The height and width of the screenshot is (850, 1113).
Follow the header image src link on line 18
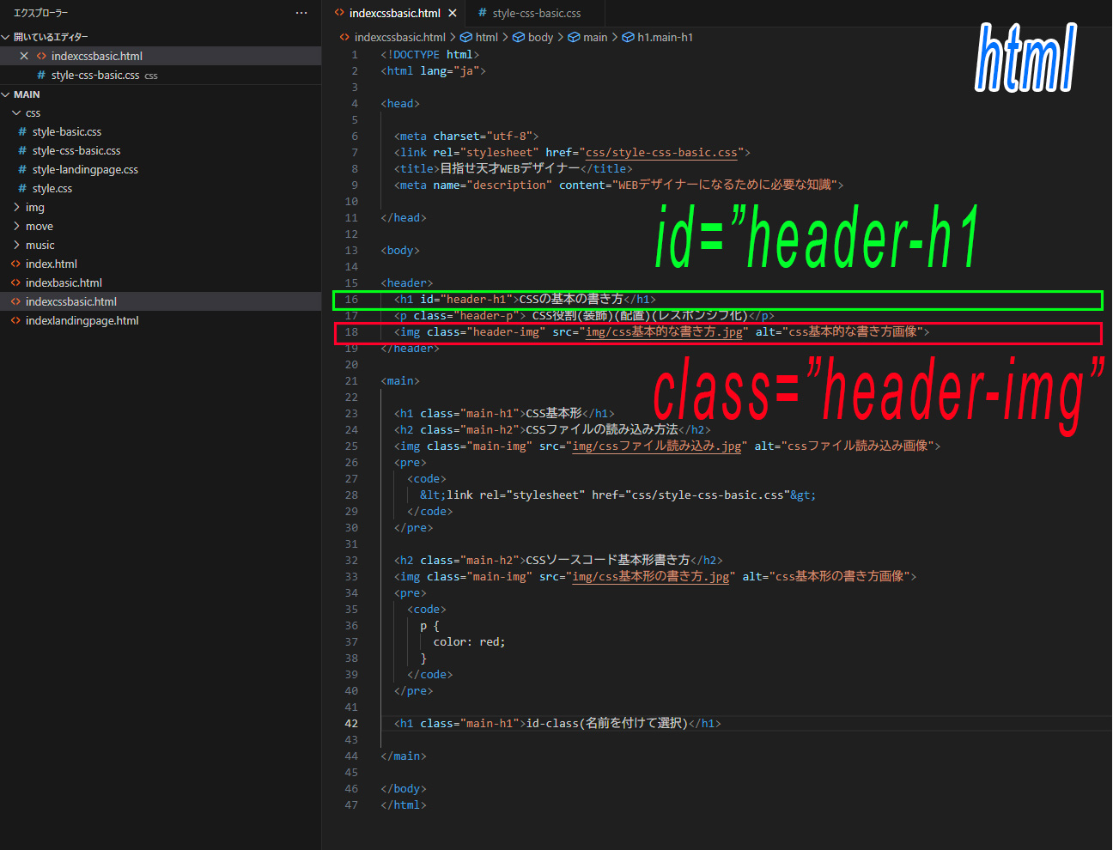(664, 332)
